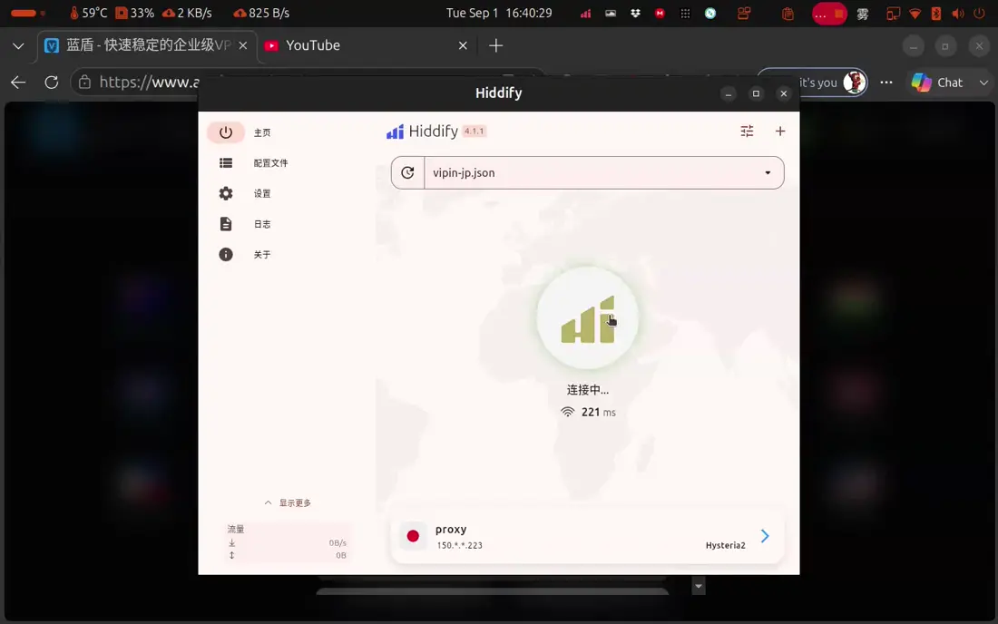
Task: Open the clock Tue Sep 1 16:40:29
Action: [499, 13]
